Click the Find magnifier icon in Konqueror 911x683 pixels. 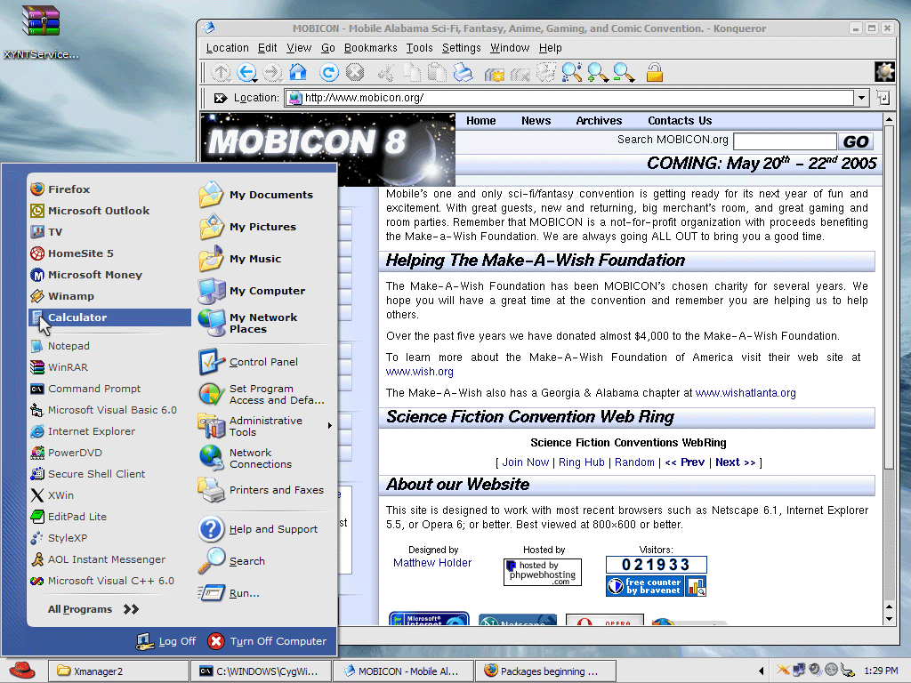(571, 73)
